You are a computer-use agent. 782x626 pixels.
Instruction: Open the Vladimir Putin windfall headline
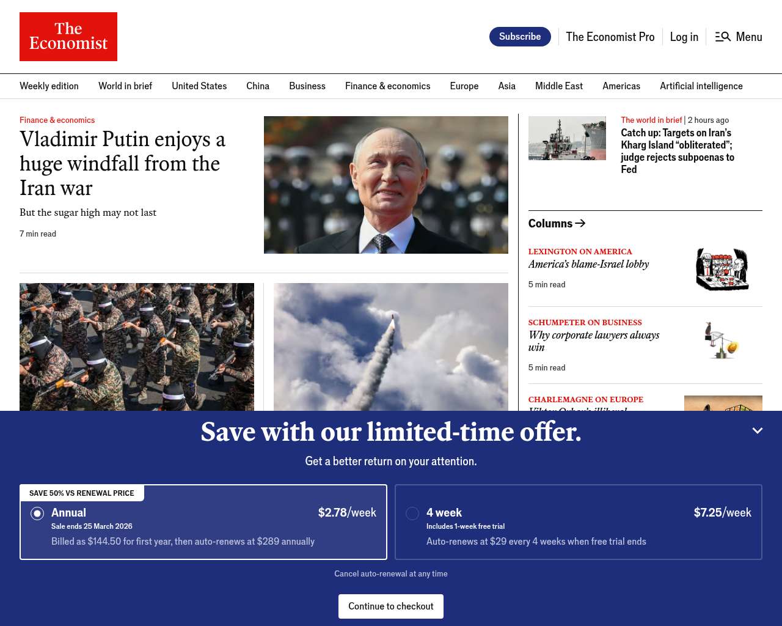click(x=122, y=163)
